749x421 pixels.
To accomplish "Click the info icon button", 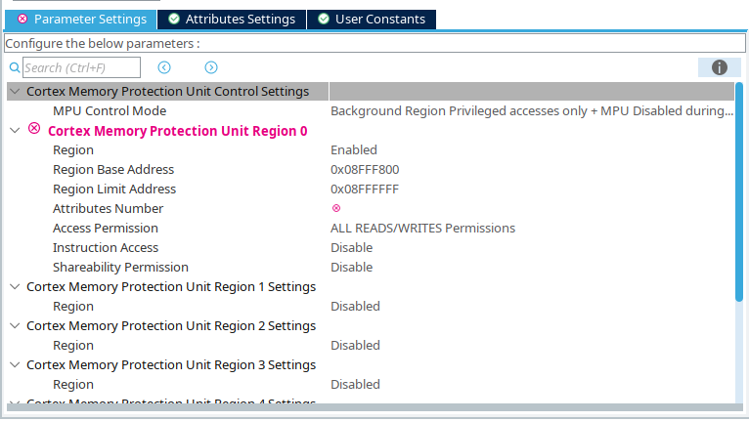I will tap(719, 67).
